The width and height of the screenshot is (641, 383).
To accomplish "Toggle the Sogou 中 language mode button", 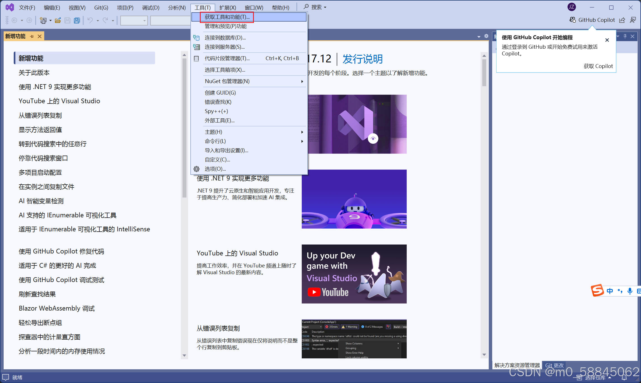I will click(610, 291).
